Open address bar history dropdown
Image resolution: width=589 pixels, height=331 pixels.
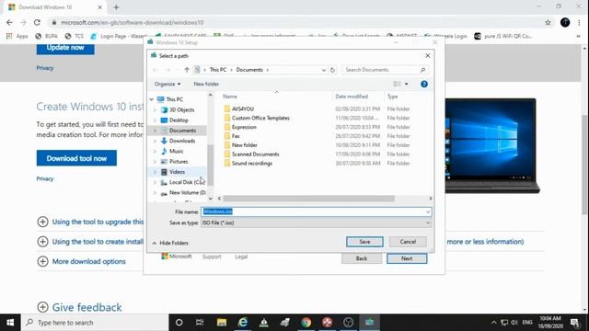(x=323, y=70)
